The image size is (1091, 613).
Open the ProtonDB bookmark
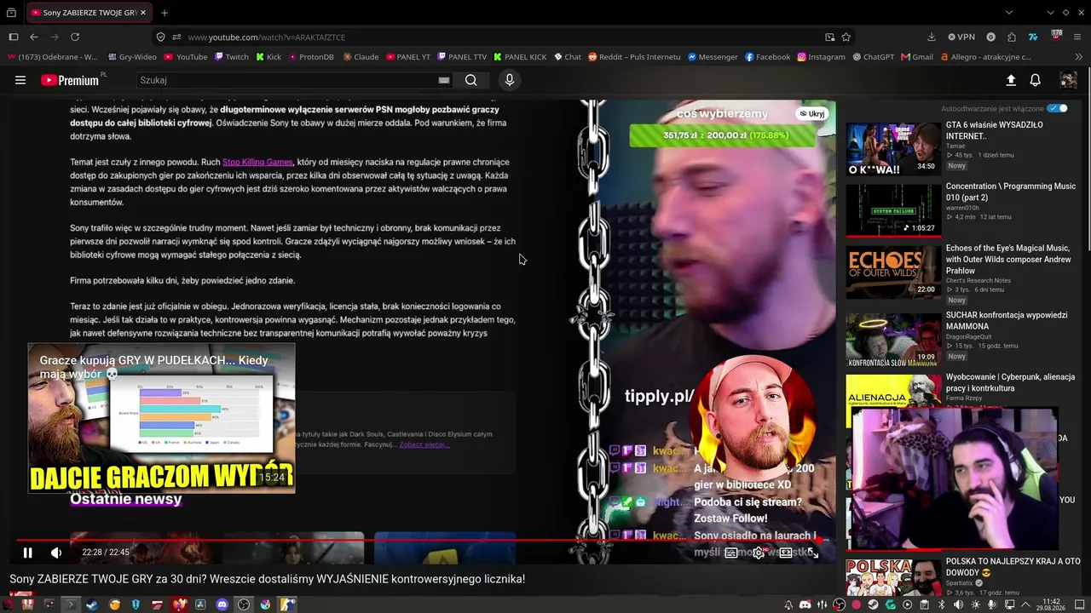coord(311,57)
